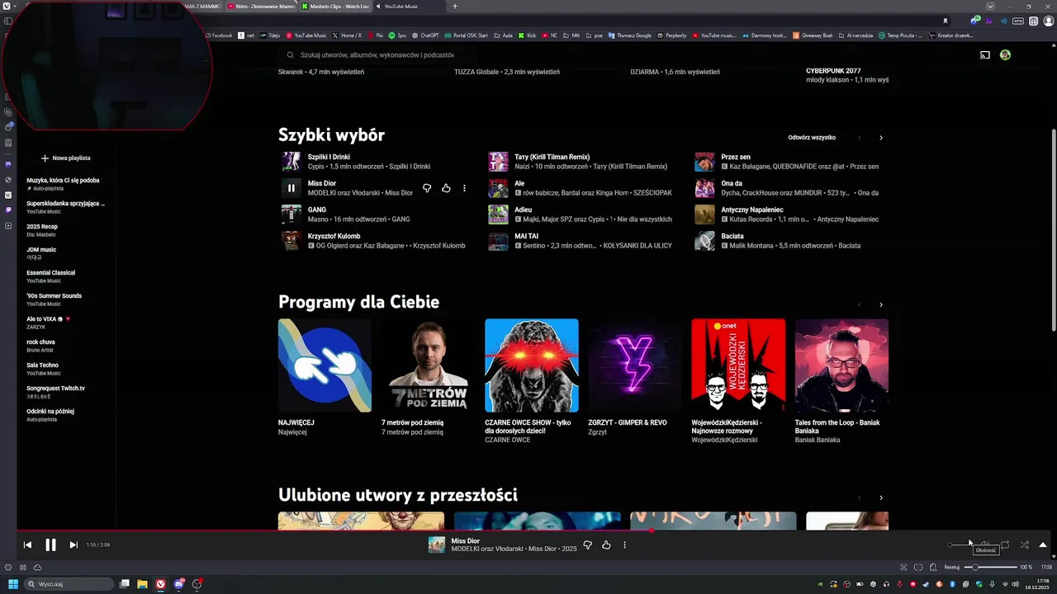1057x594 pixels.
Task: Show next Ulubione utwory z przeszłości items
Action: [x=881, y=497]
